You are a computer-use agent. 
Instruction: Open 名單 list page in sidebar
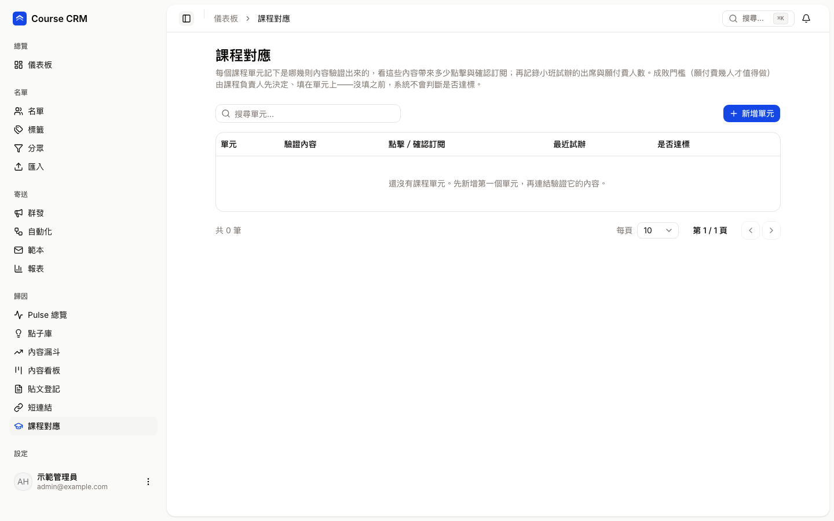tap(83, 111)
